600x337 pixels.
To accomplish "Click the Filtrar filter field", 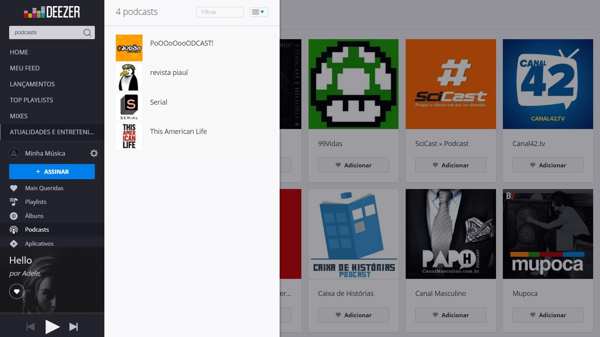I will [220, 12].
